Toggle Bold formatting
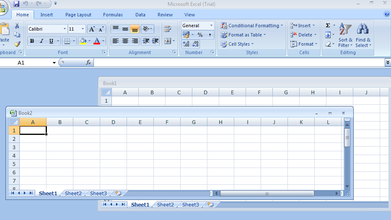This screenshot has width=391, height=220. 32,41
